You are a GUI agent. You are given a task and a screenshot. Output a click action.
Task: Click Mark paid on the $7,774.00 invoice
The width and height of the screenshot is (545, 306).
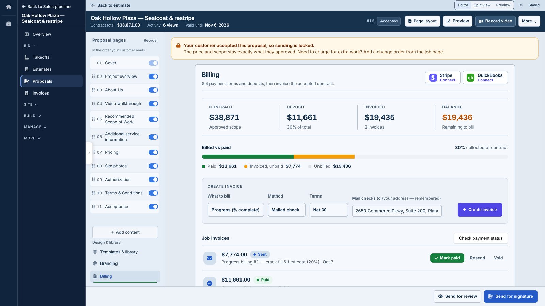click(x=447, y=258)
